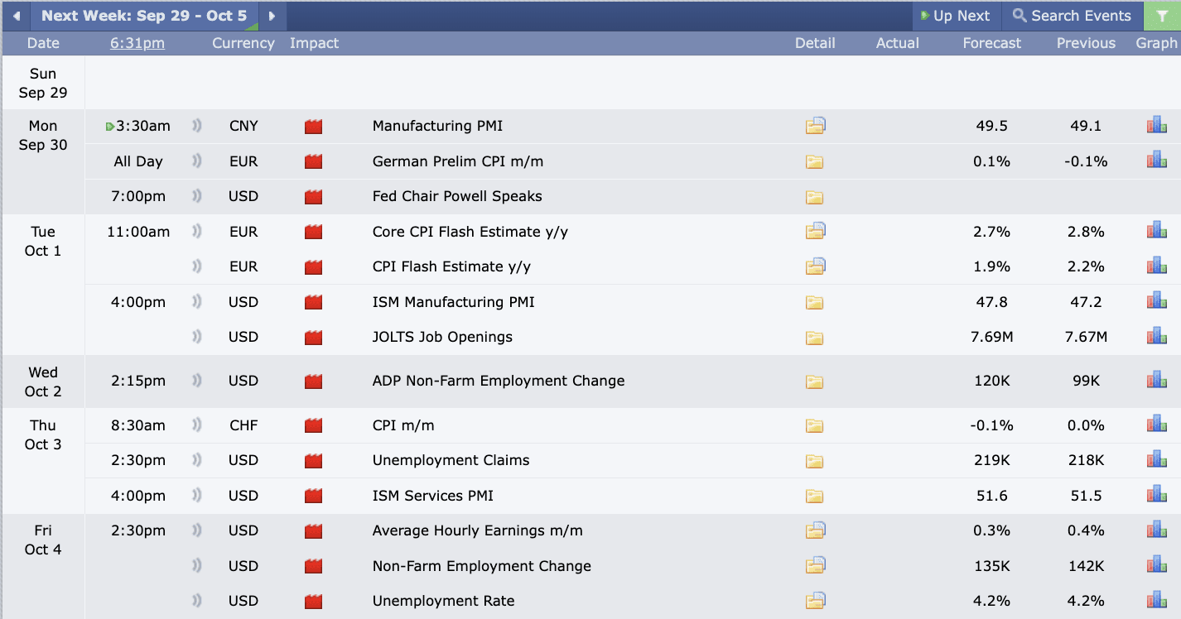Open the Next Week: Sep 29 - Oct 5 selector

(144, 16)
